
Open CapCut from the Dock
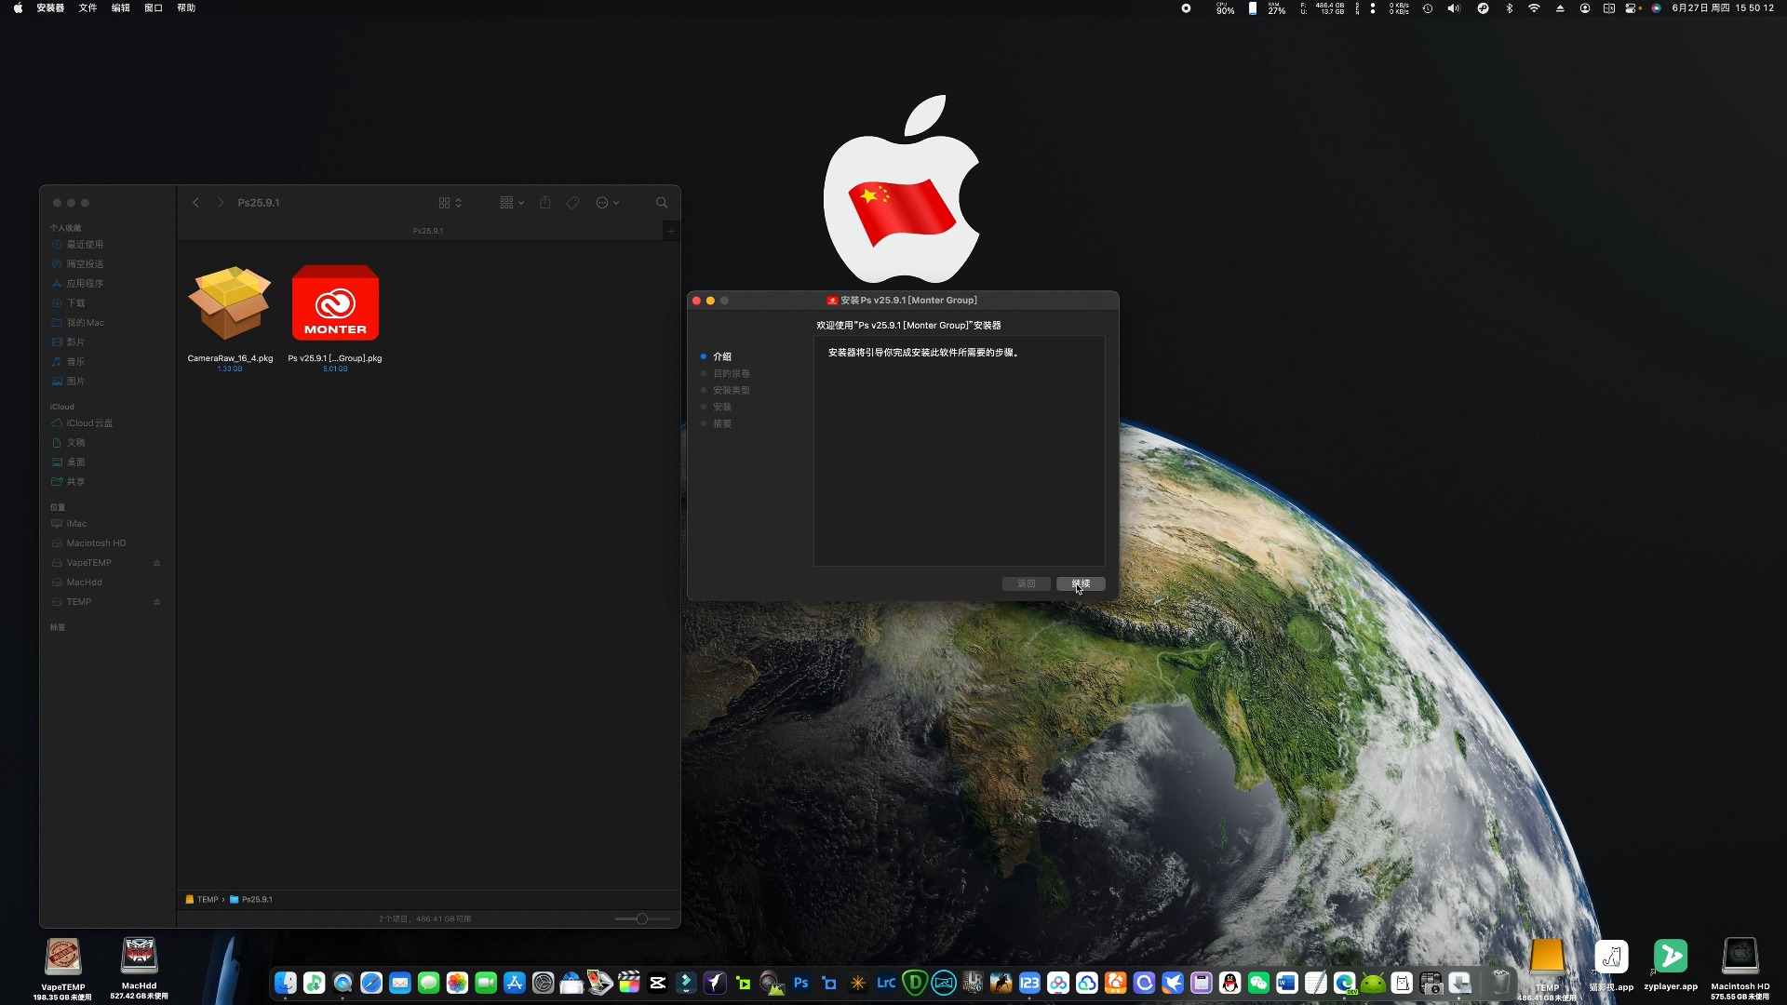[658, 983]
